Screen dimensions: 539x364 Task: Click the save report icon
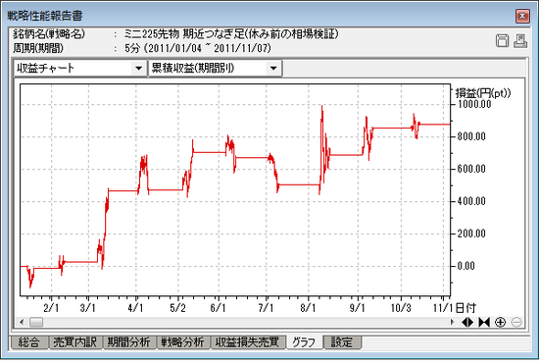click(502, 40)
